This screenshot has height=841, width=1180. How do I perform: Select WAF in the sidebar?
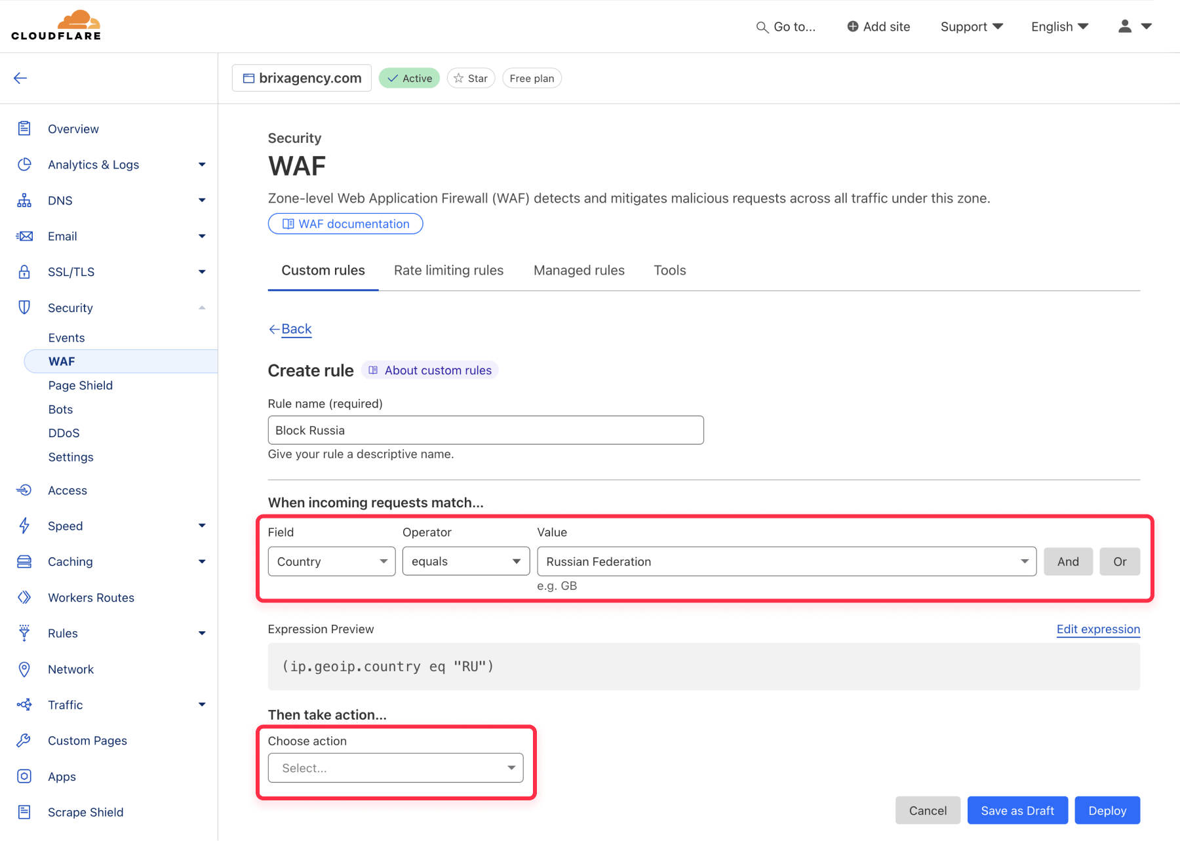point(121,361)
